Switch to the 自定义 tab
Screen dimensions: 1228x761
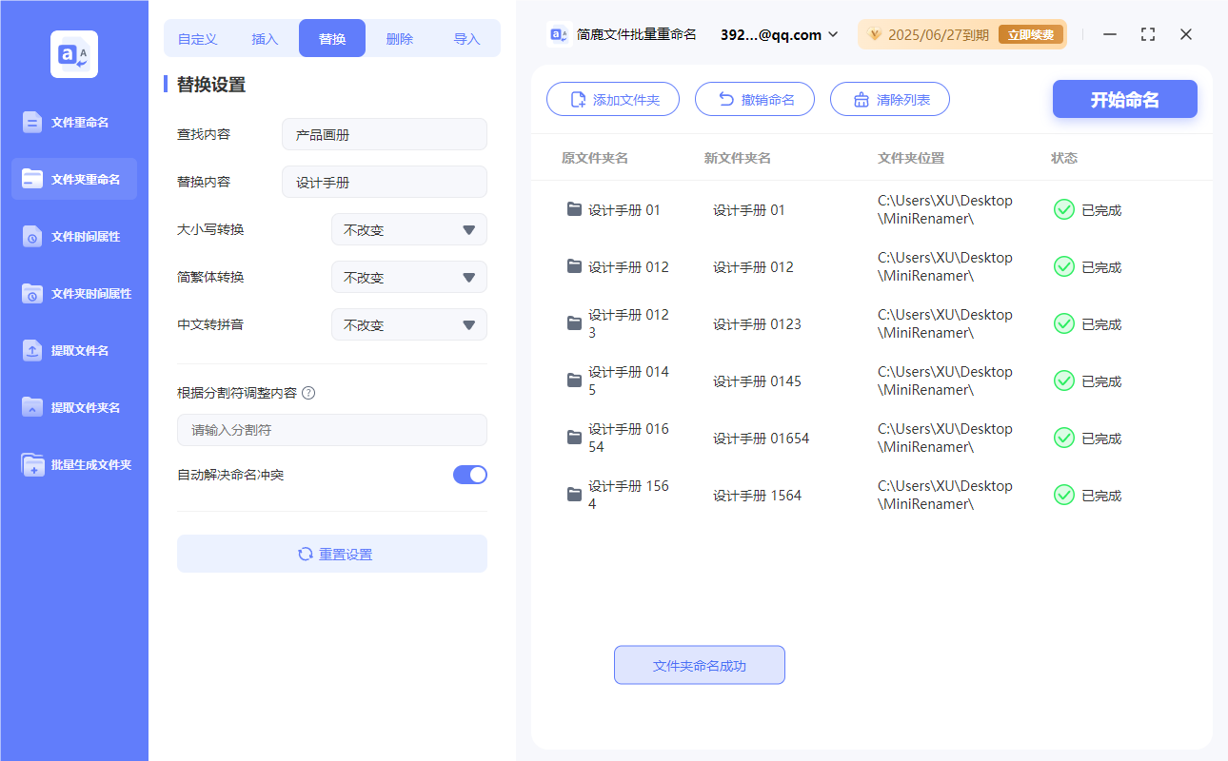click(196, 37)
